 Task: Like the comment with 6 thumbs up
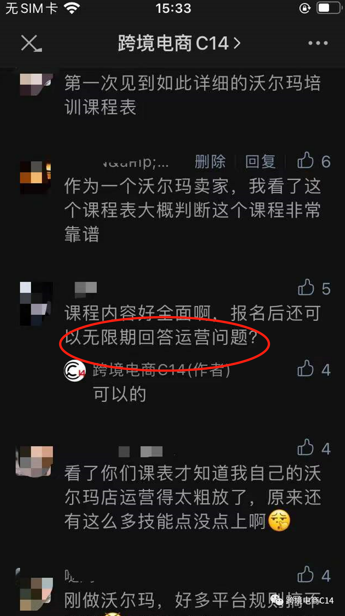(313, 161)
